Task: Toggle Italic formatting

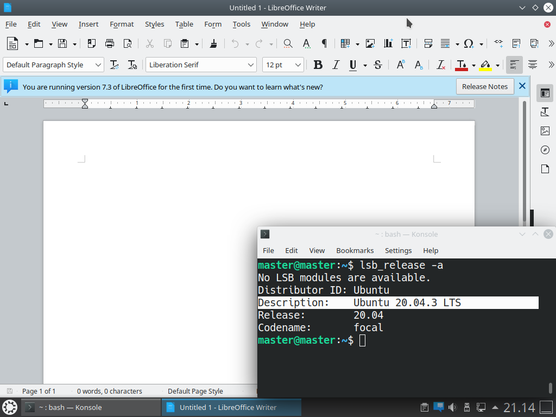Action: pyautogui.click(x=336, y=65)
